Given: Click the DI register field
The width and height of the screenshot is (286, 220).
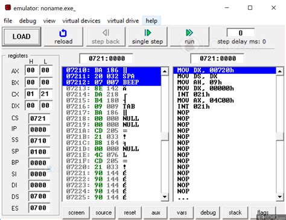Looking at the screenshot, I should pyautogui.click(x=39, y=185).
